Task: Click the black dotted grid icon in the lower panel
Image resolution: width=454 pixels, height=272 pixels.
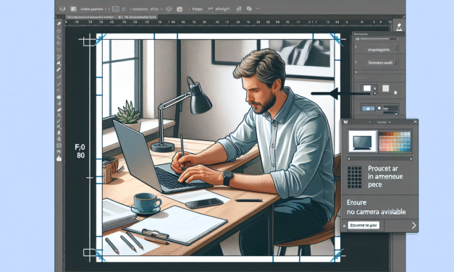Action: click(x=354, y=177)
